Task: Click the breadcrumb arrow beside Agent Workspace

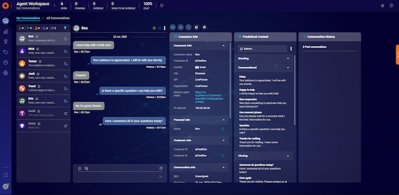Action: point(54,5)
